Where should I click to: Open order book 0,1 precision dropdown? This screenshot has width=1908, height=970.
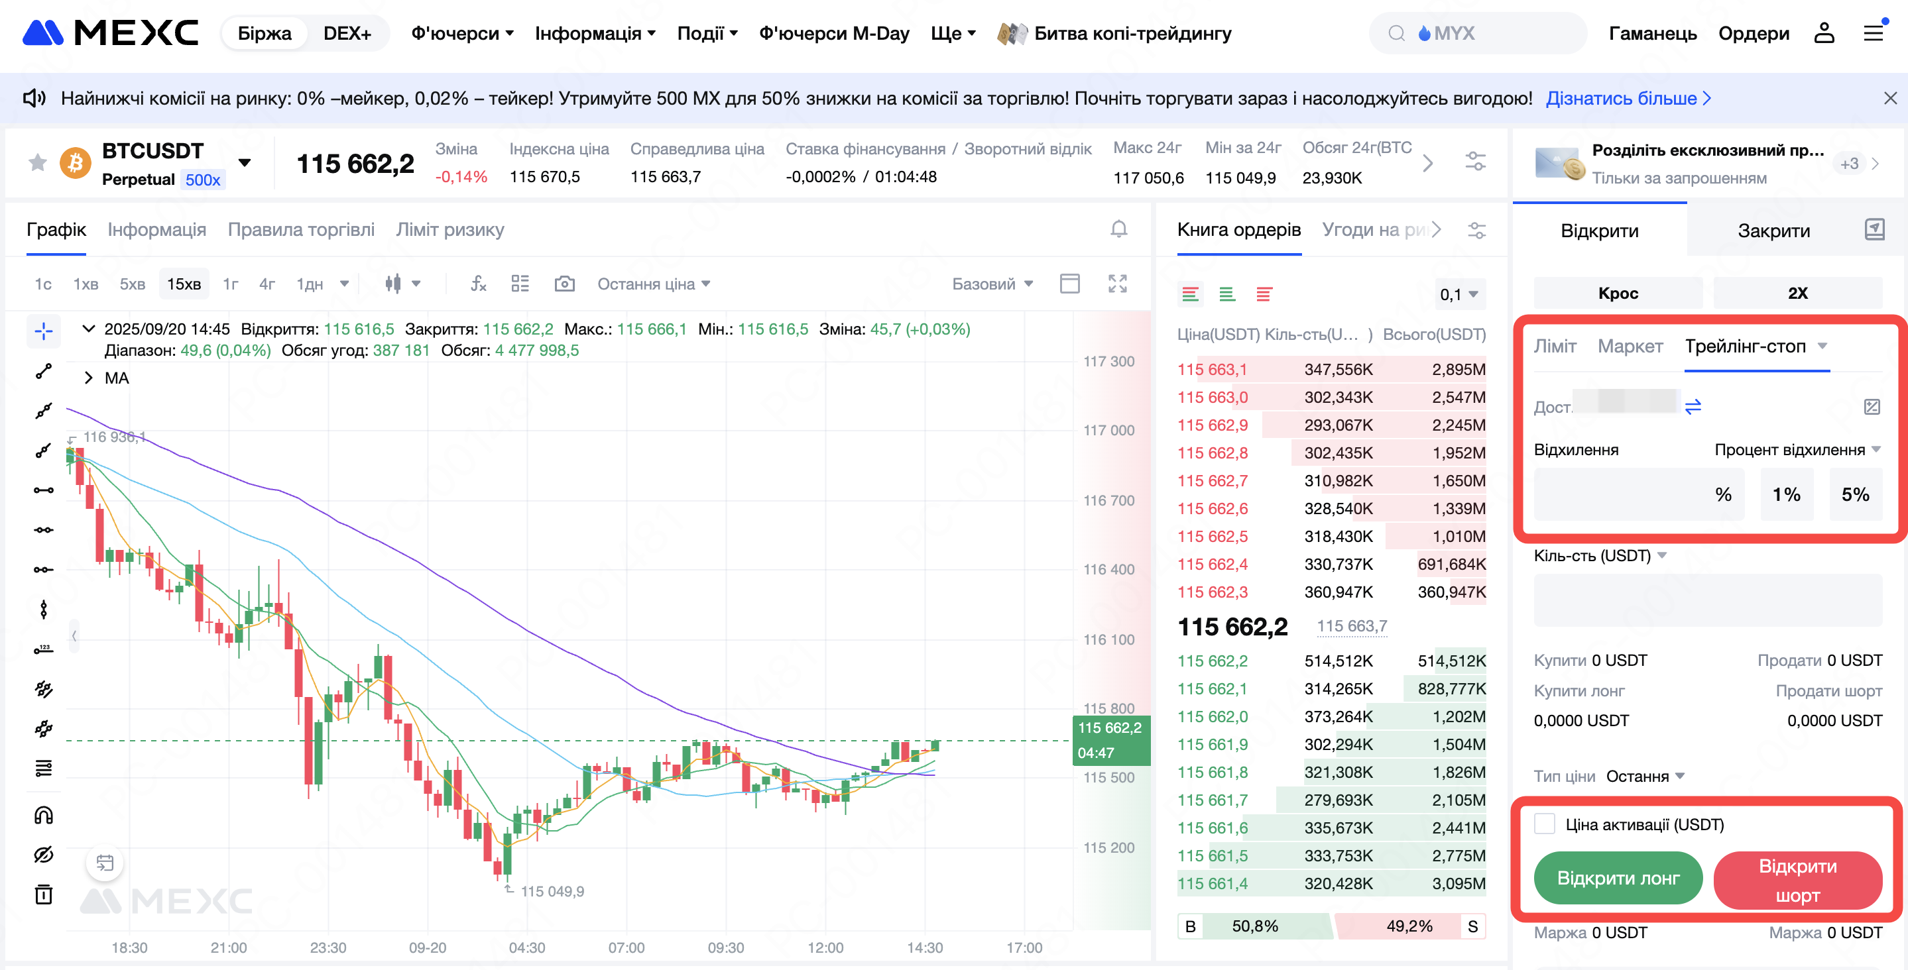[x=1459, y=295]
